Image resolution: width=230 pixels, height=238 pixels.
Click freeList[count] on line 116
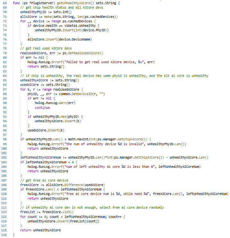pyautogui.click(x=84, y=221)
